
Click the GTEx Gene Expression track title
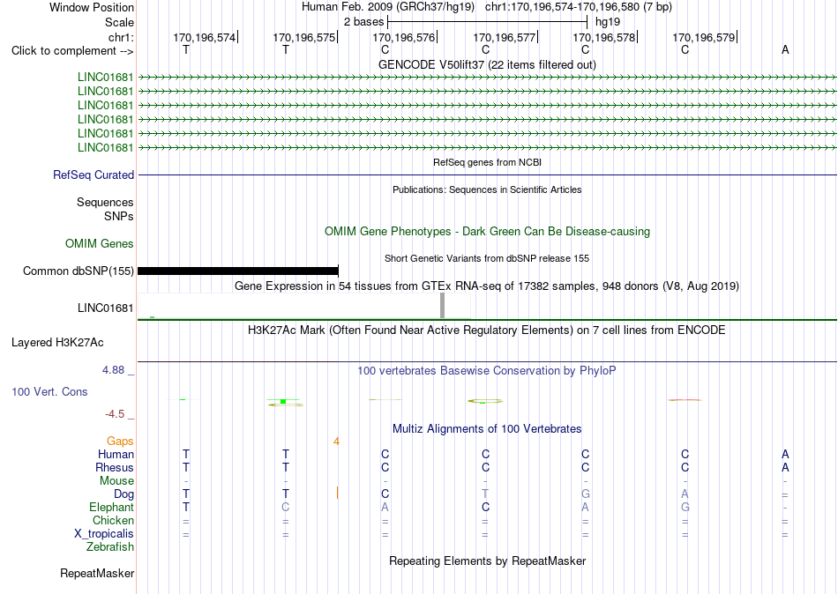coord(487,286)
